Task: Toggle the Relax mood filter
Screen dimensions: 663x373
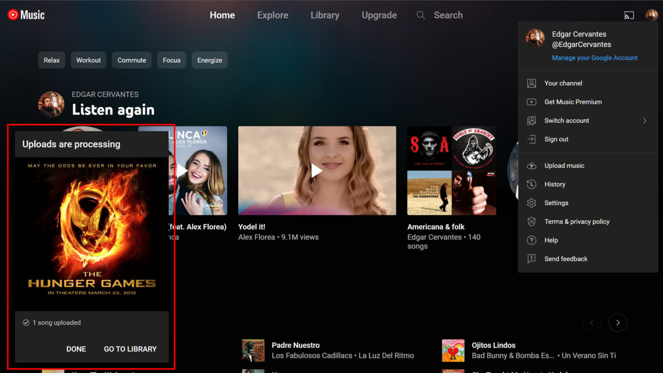Action: tap(51, 60)
